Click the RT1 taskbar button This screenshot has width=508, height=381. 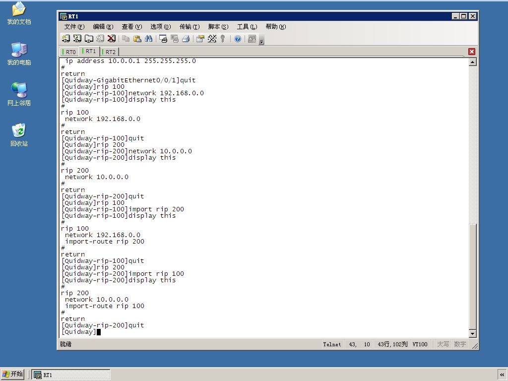[x=71, y=375]
